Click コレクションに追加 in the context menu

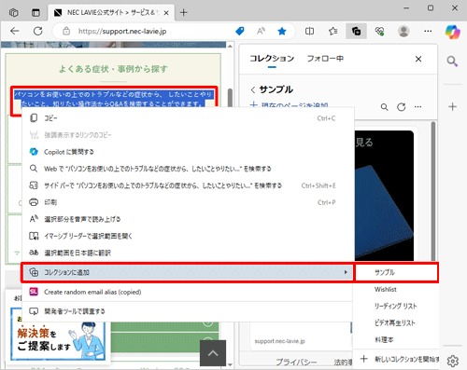point(188,272)
